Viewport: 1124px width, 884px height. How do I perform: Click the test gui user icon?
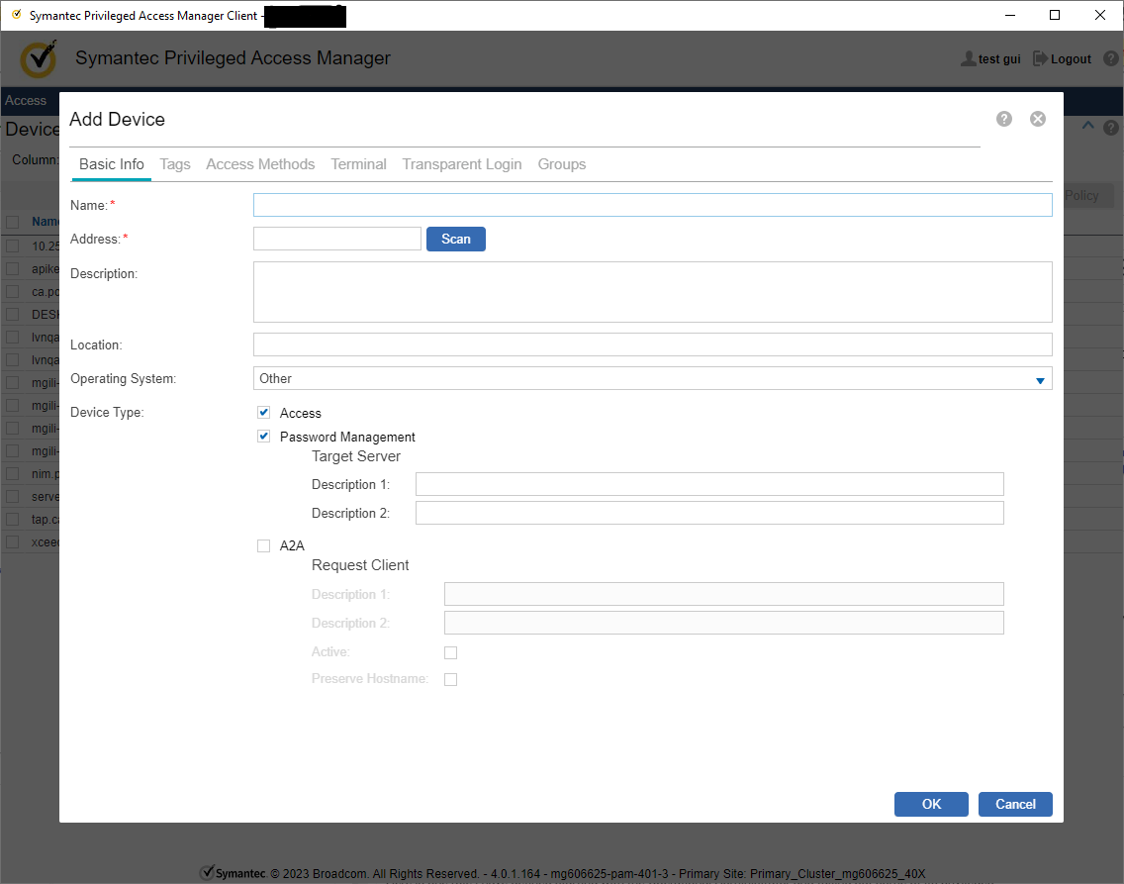(x=968, y=59)
